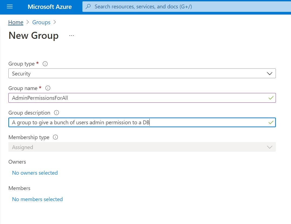Image resolution: width=291 pixels, height=224 pixels.
Task: Click the Group description info icon
Action: pyautogui.click(x=56, y=113)
